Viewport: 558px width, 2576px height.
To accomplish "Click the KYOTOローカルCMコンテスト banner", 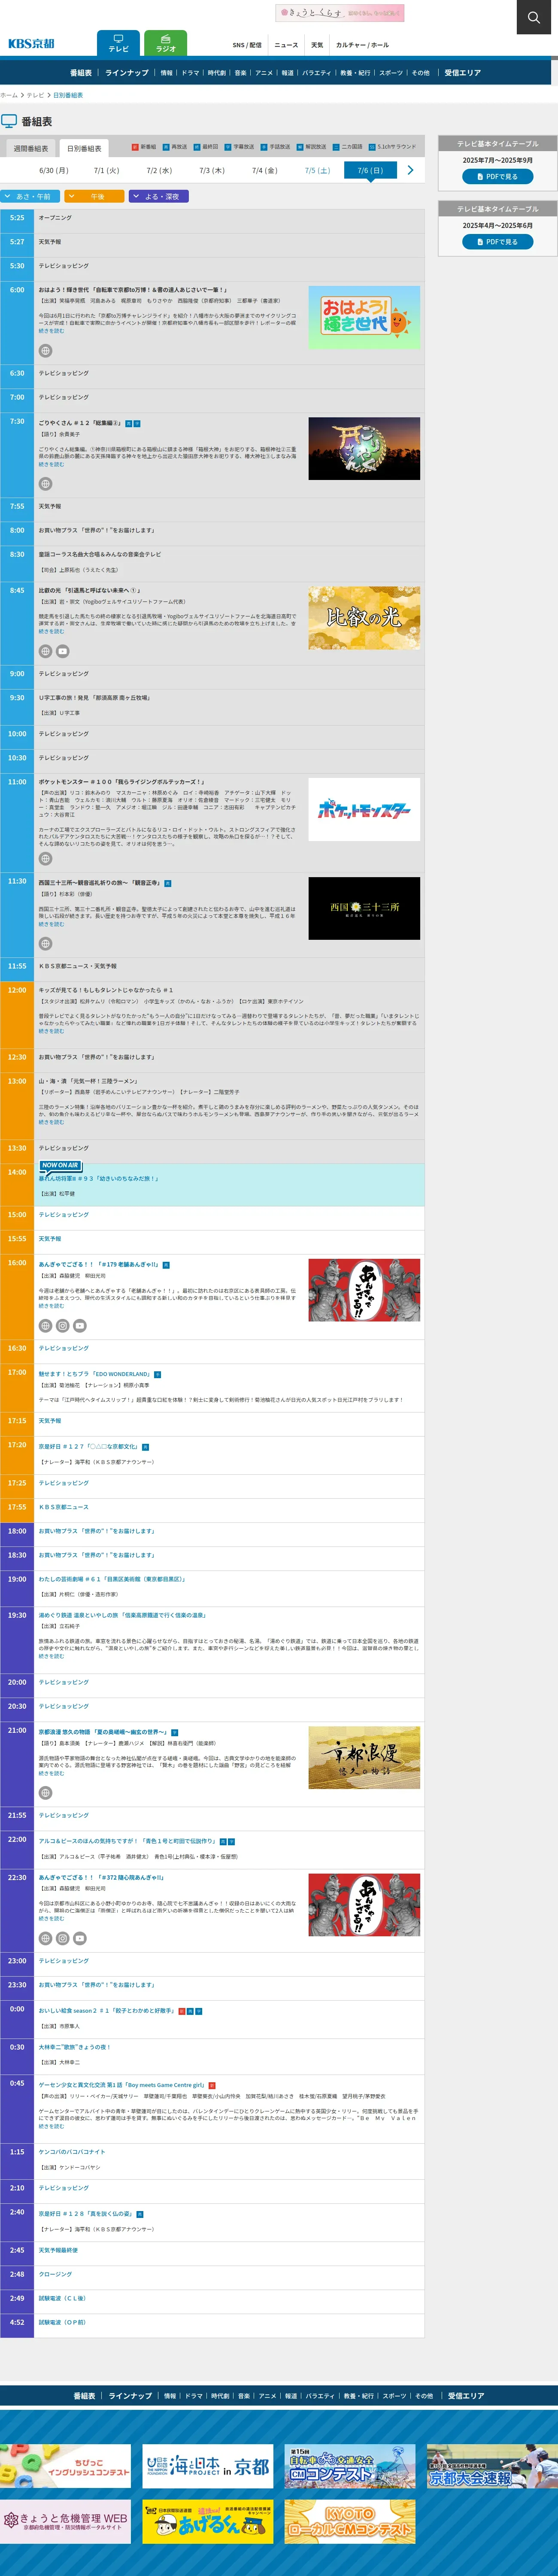I will click(350, 2521).
